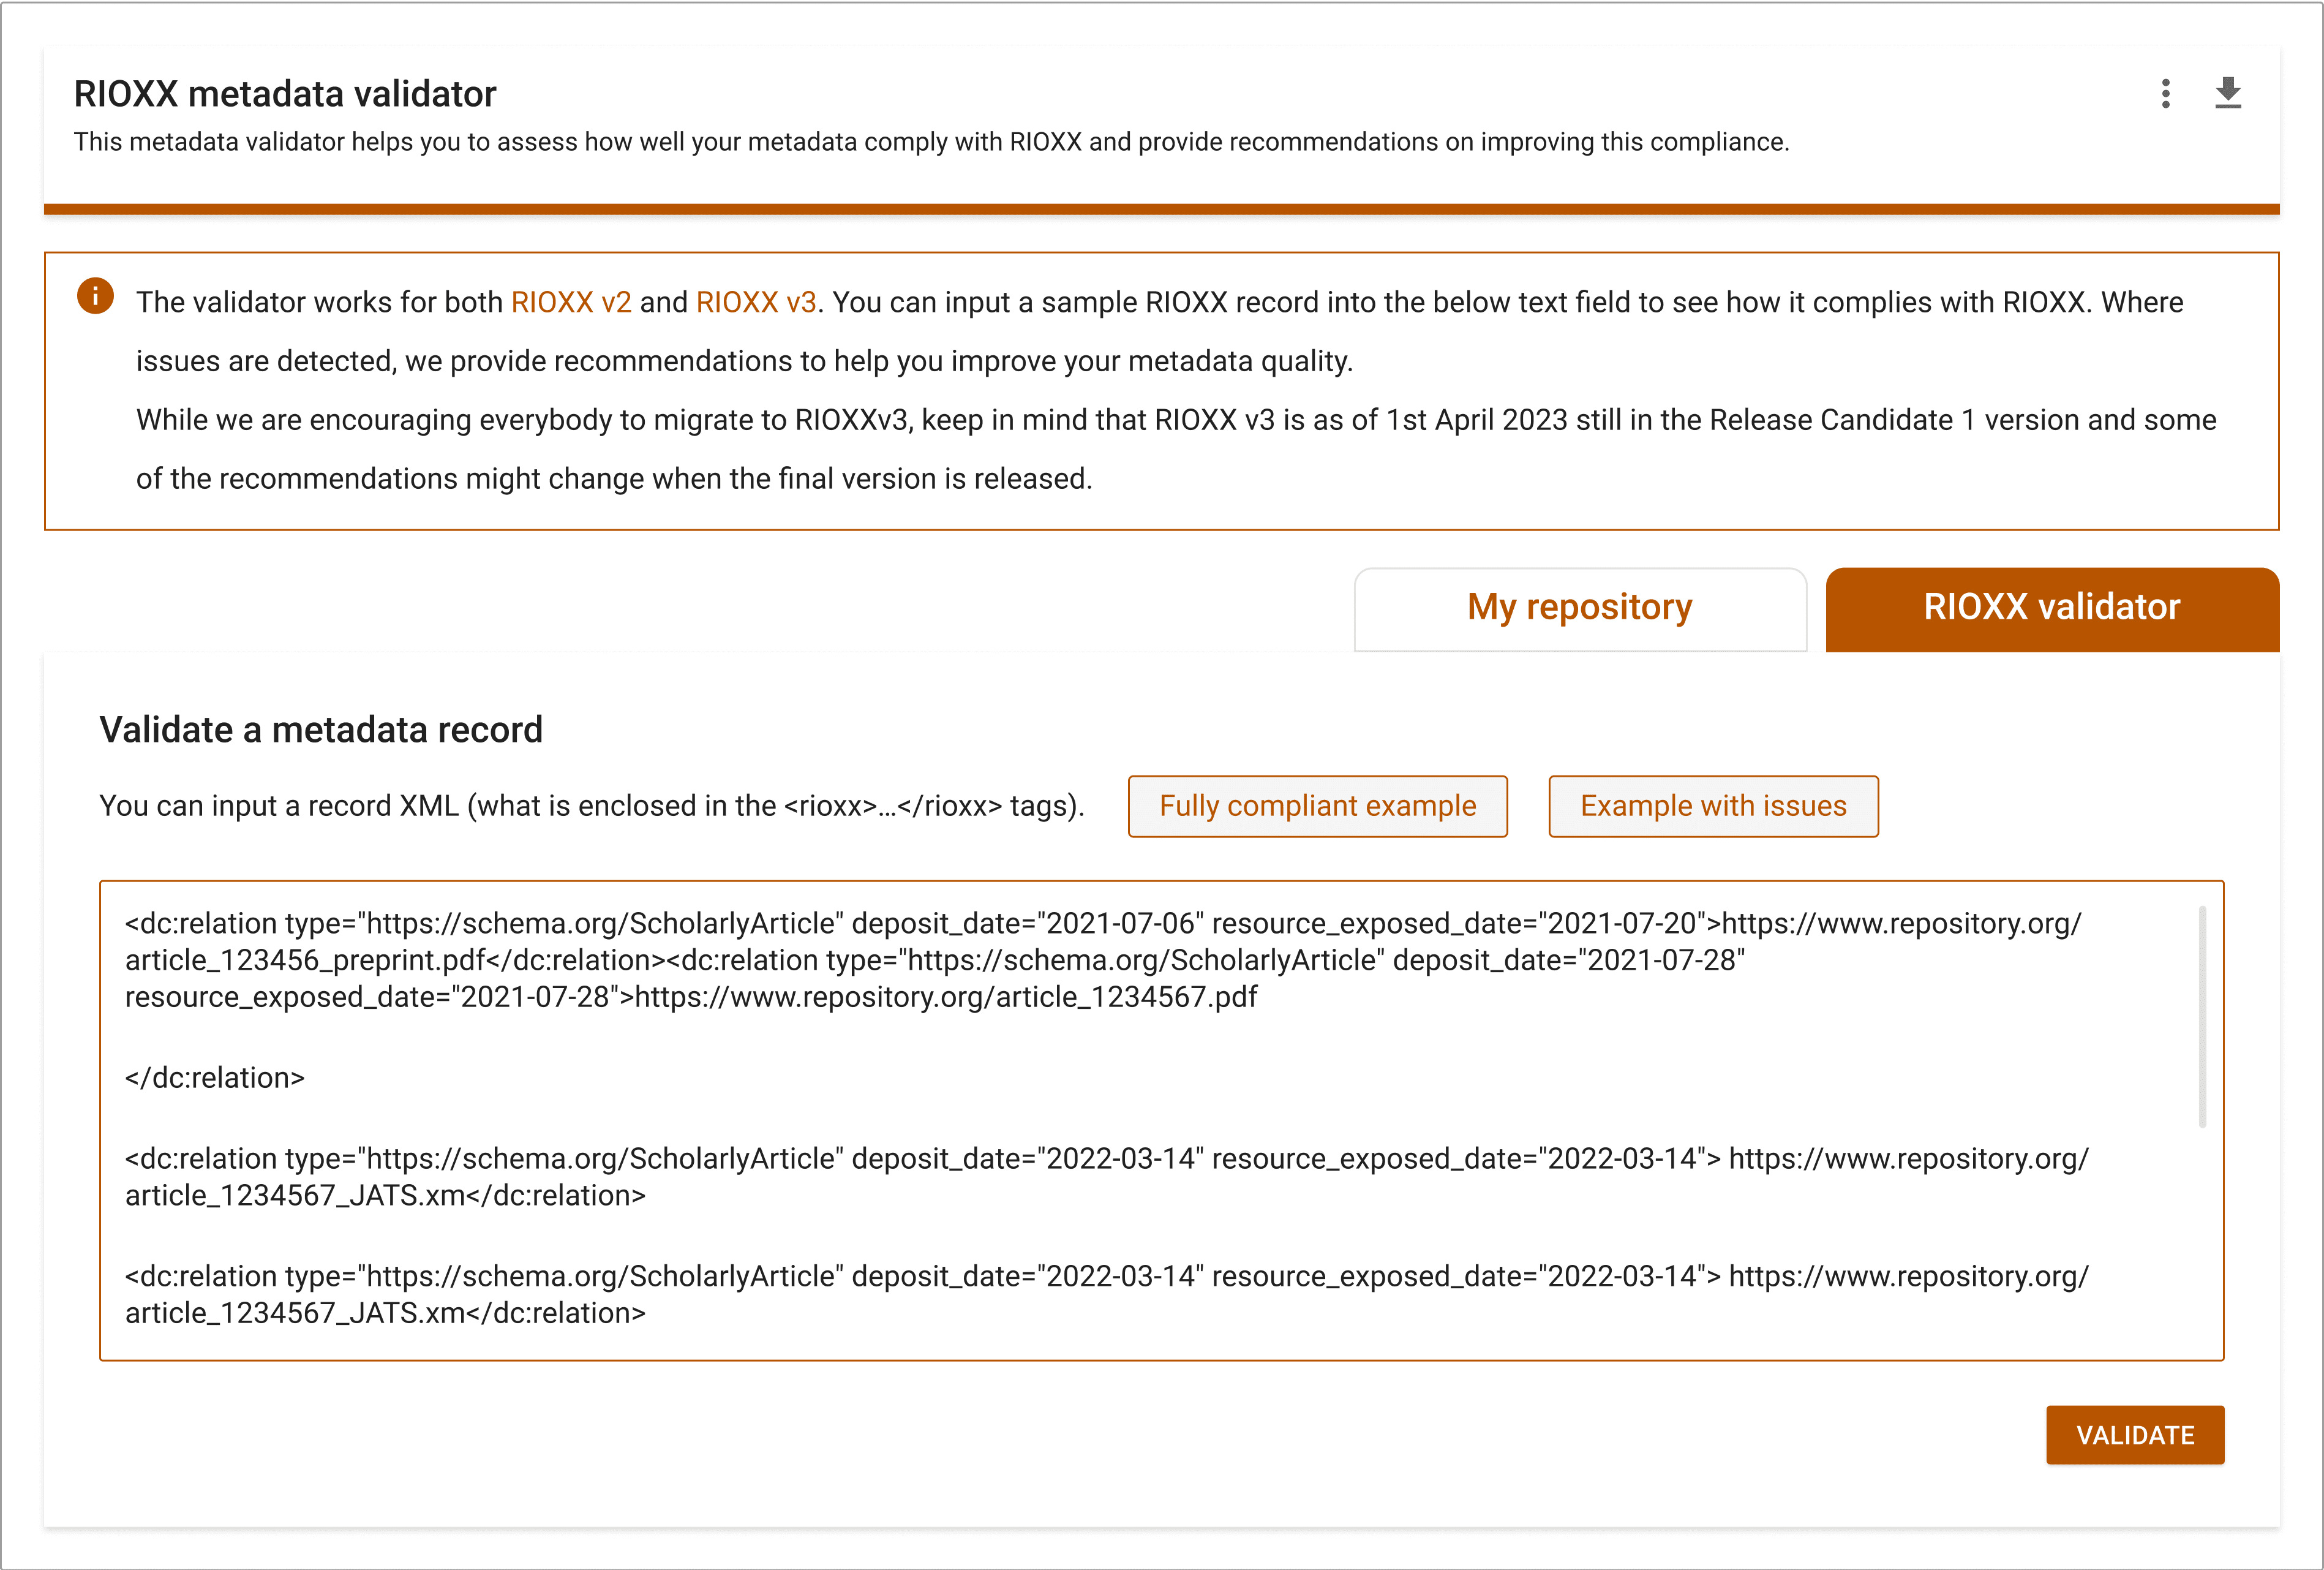Place cursor on the closing </dc:relation> line

click(x=214, y=1077)
